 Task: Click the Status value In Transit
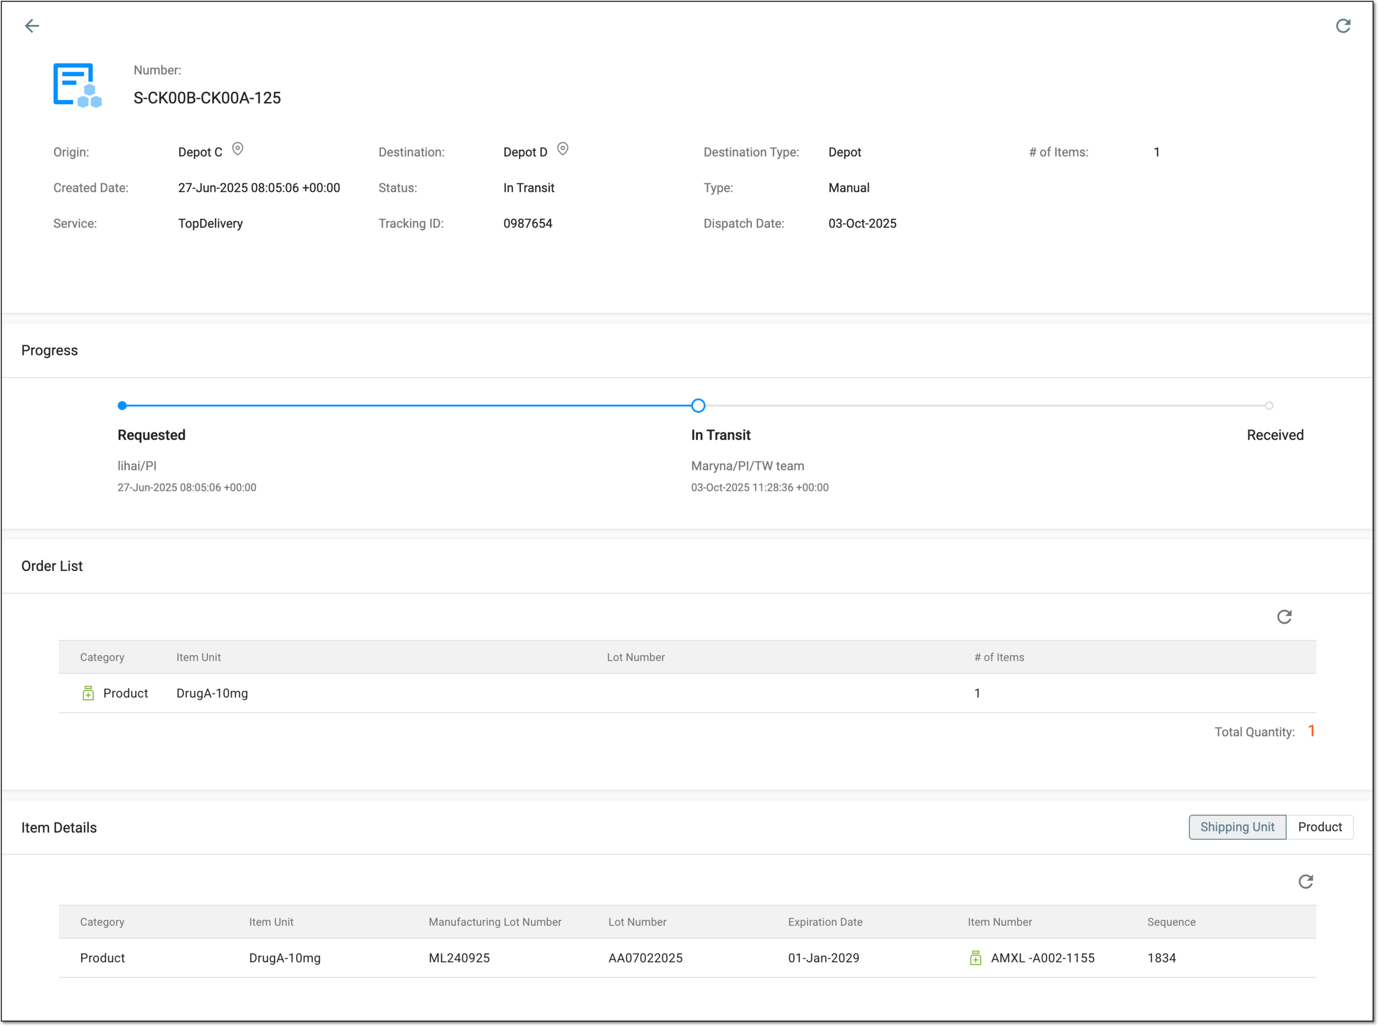coord(529,187)
